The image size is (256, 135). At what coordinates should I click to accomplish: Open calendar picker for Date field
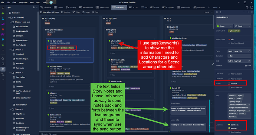249,51
